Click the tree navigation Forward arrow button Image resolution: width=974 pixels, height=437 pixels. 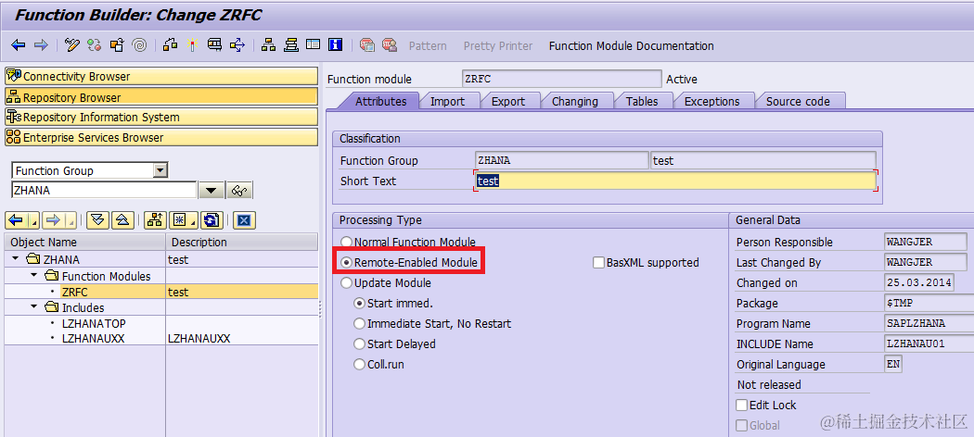click(54, 220)
